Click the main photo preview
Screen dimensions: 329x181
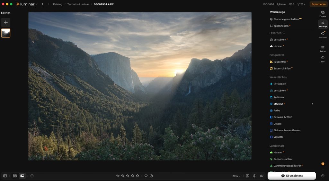140,86
